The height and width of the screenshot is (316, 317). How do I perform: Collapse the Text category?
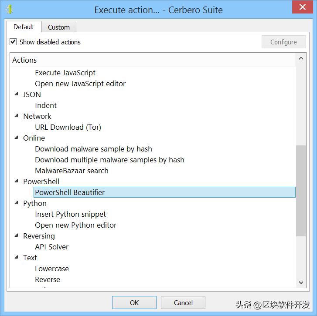[x=17, y=258]
